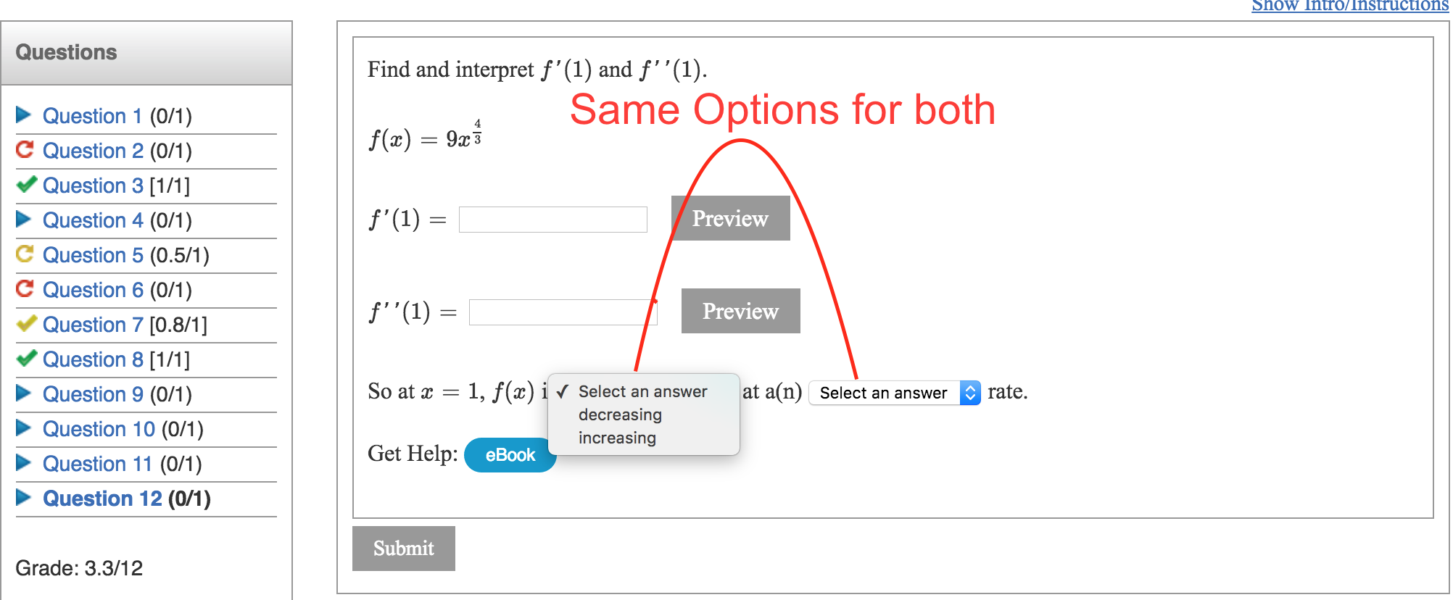
Task: Click the green checkmark icon beside Question 3
Action: point(26,184)
